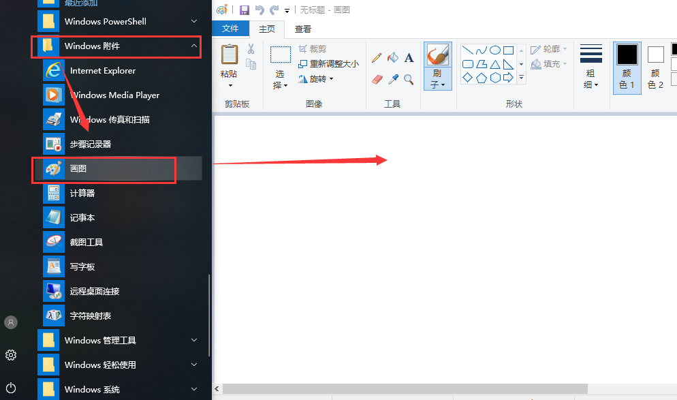Click the Save icon in title bar
Image resolution: width=677 pixels, height=400 pixels.
click(244, 10)
